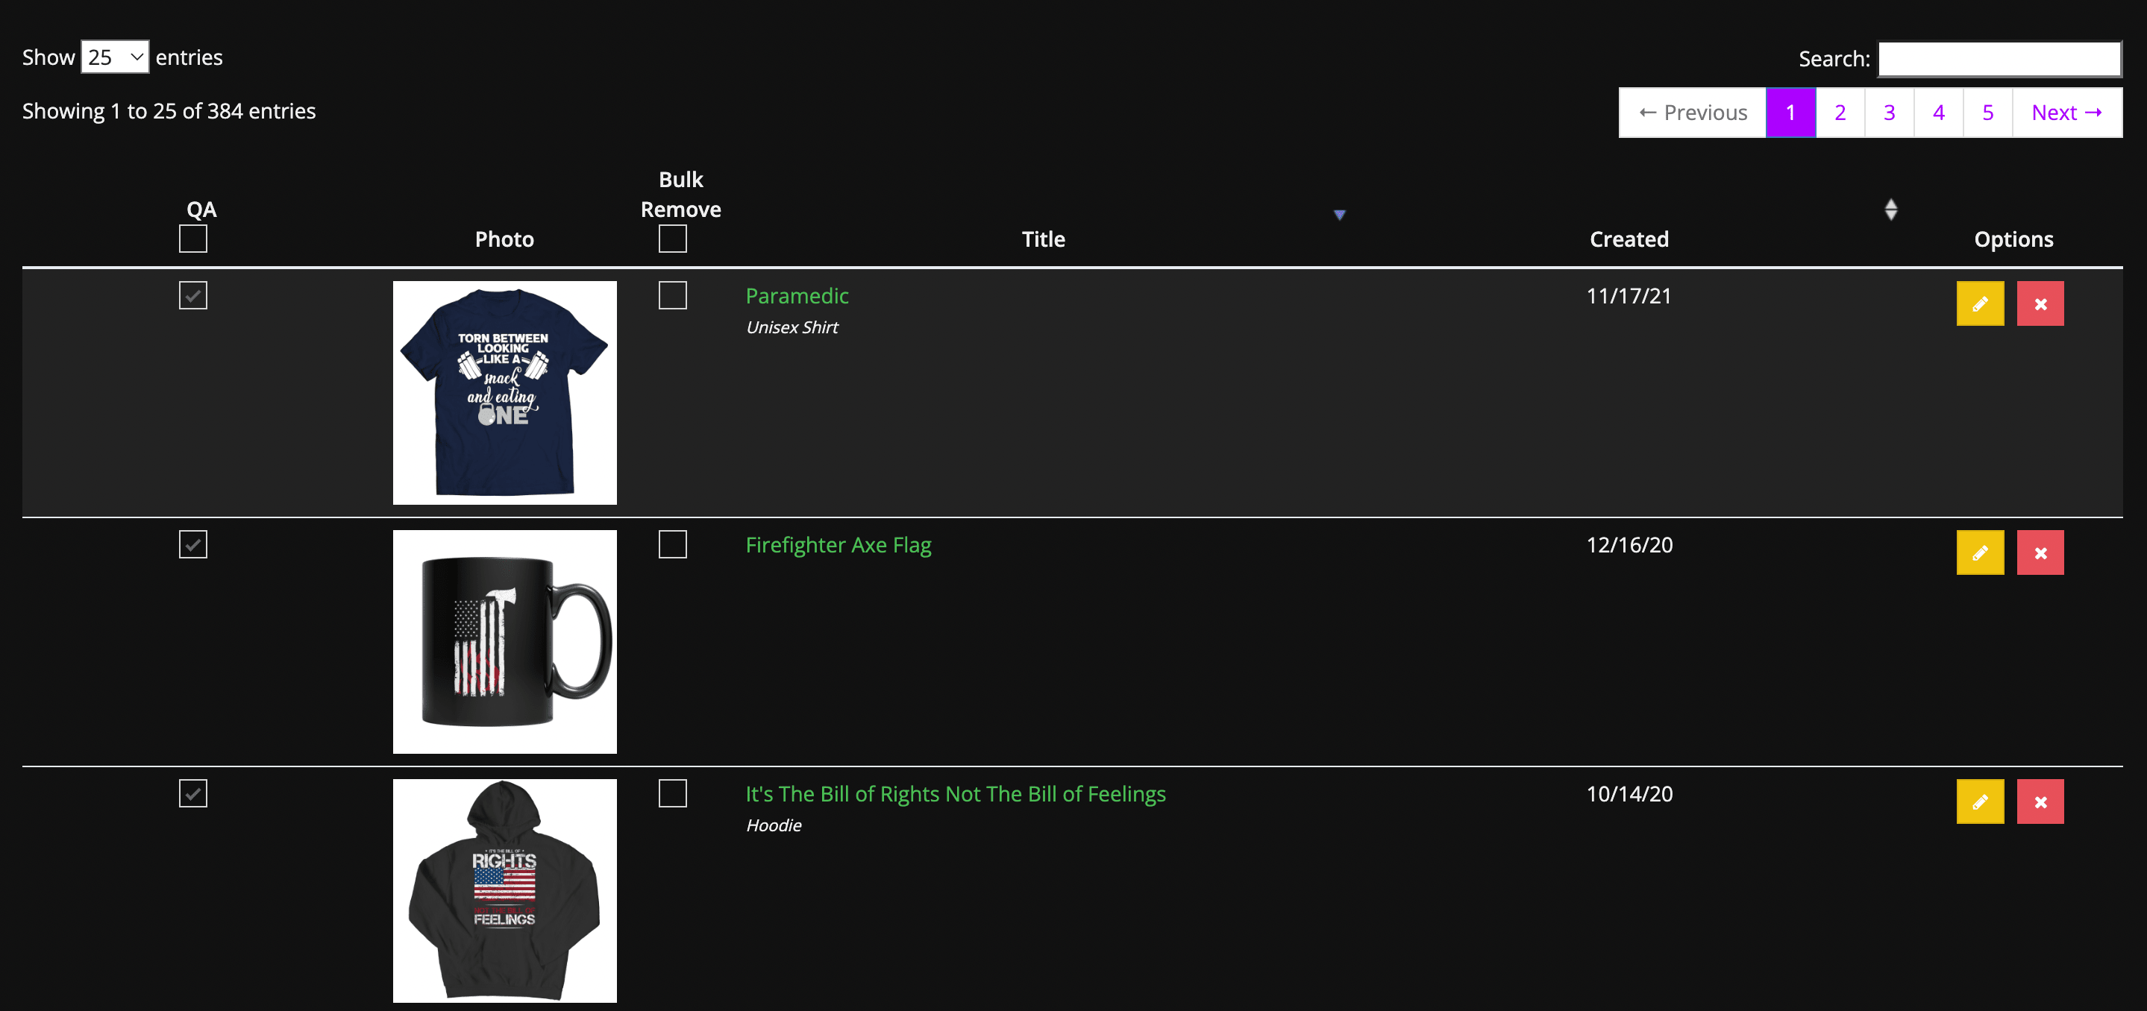Click yellow edit pencil for Paramedic row
Screen dimensions: 2147x1011
(x=1979, y=304)
